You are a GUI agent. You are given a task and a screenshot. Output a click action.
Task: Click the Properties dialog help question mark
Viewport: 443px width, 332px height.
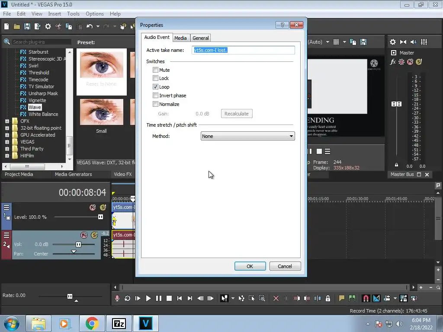(x=282, y=25)
